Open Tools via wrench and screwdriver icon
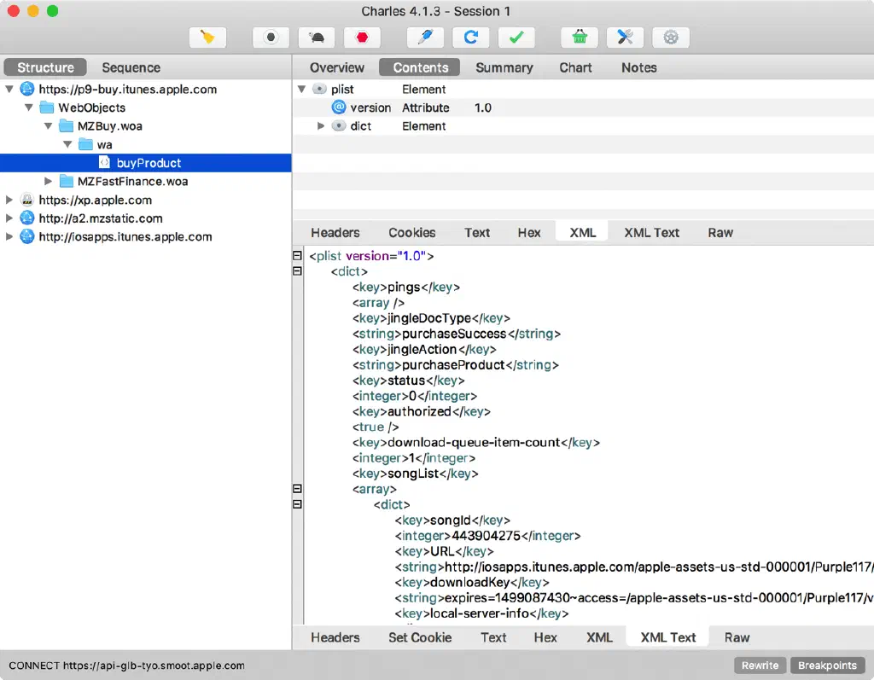Image resolution: width=874 pixels, height=680 pixels. 625,38
